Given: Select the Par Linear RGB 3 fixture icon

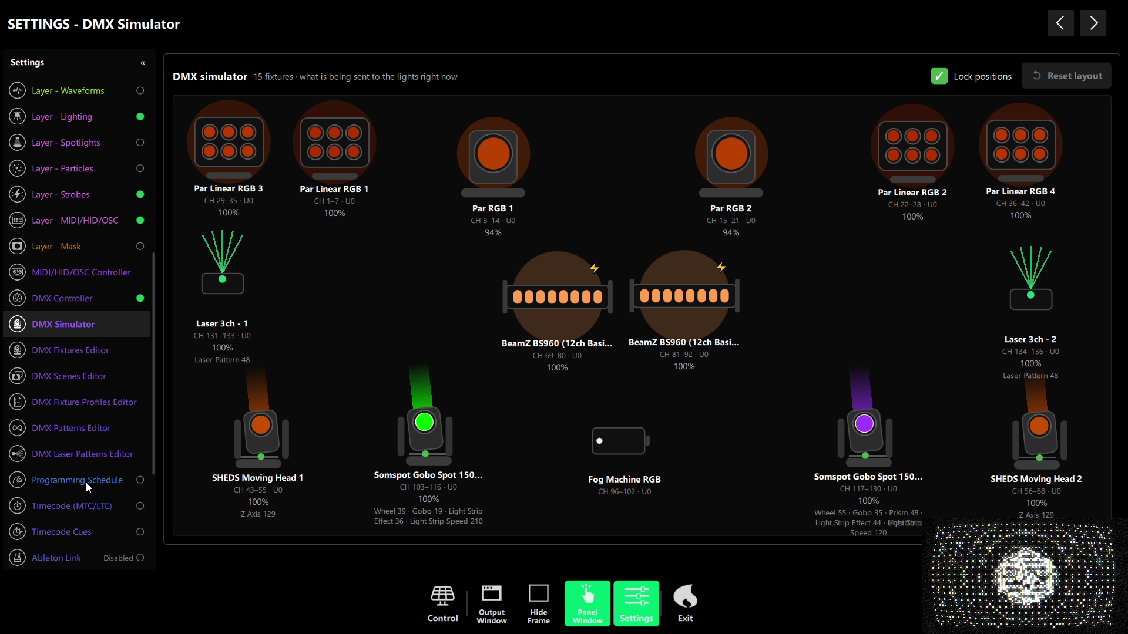Looking at the screenshot, I should point(229,141).
